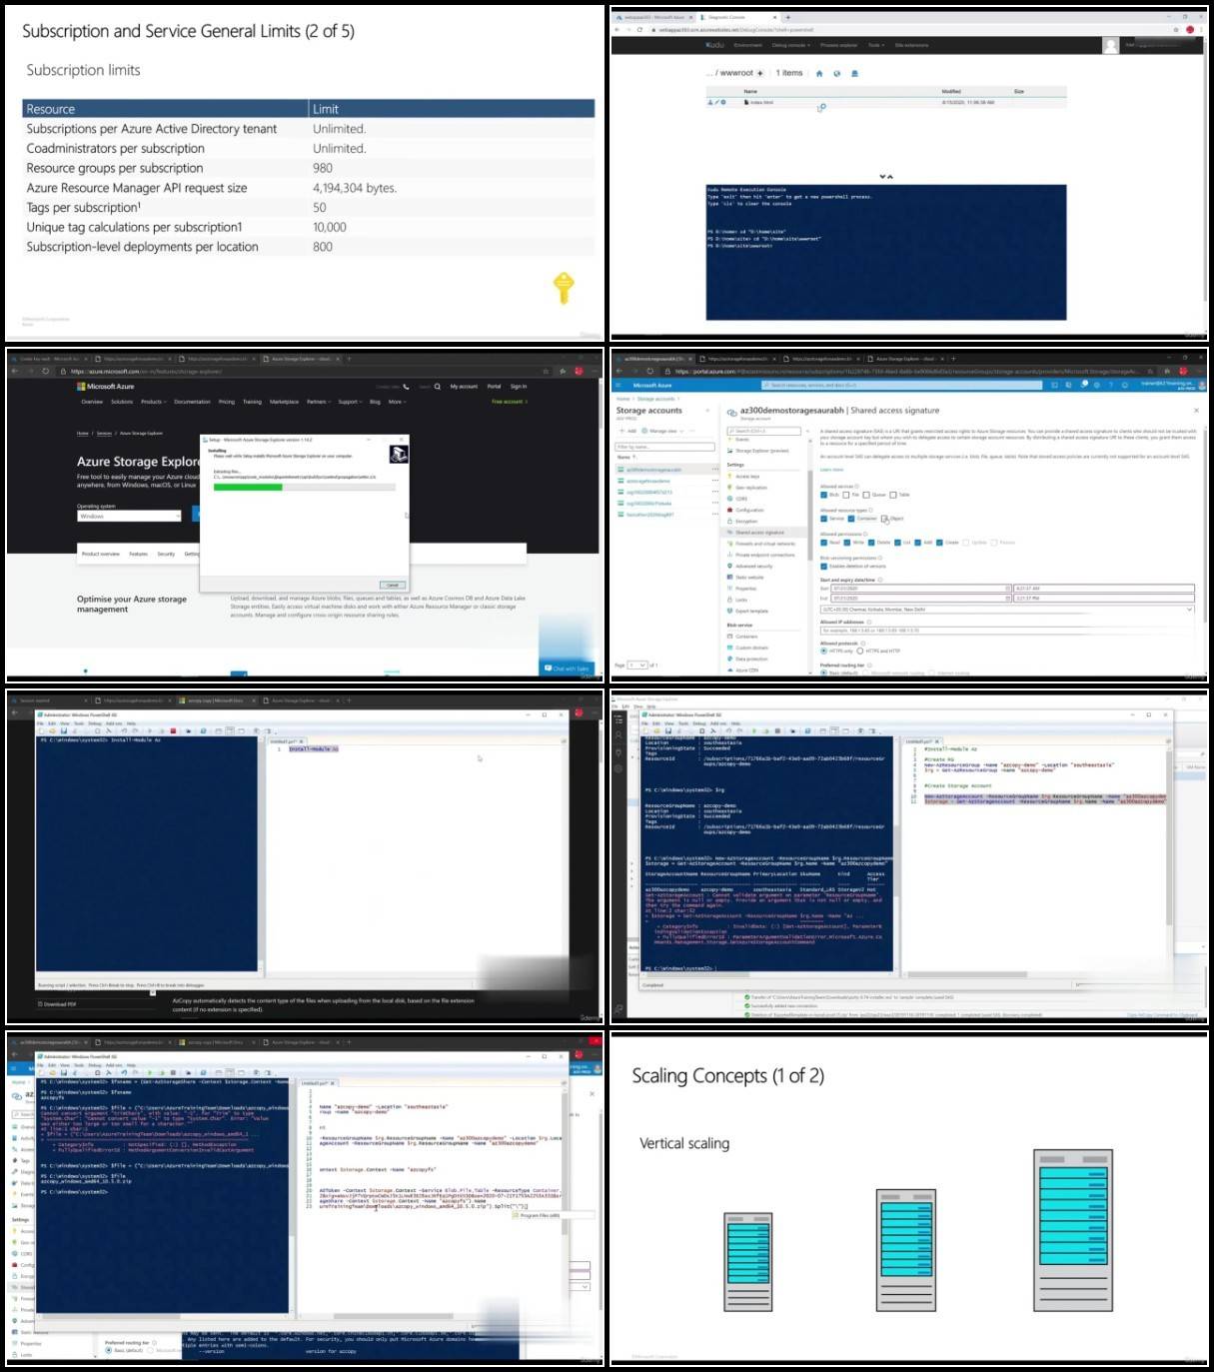This screenshot has width=1214, height=1372.
Task: Open the Pricing menu item on the Azure website
Action: tap(227, 402)
